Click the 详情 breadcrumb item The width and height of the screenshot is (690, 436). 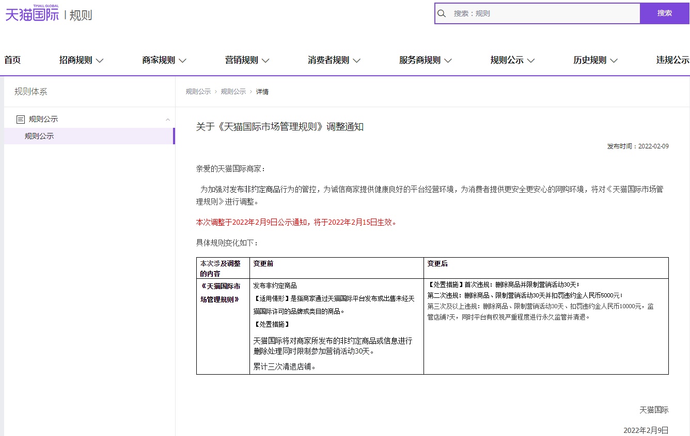tap(262, 92)
